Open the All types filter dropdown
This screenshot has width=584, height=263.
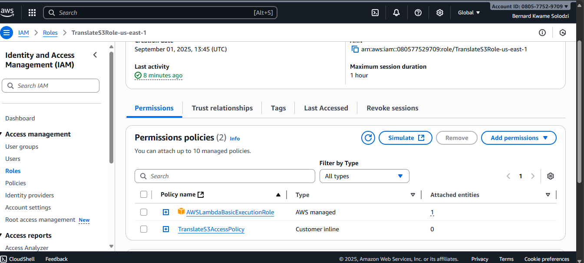tap(364, 176)
